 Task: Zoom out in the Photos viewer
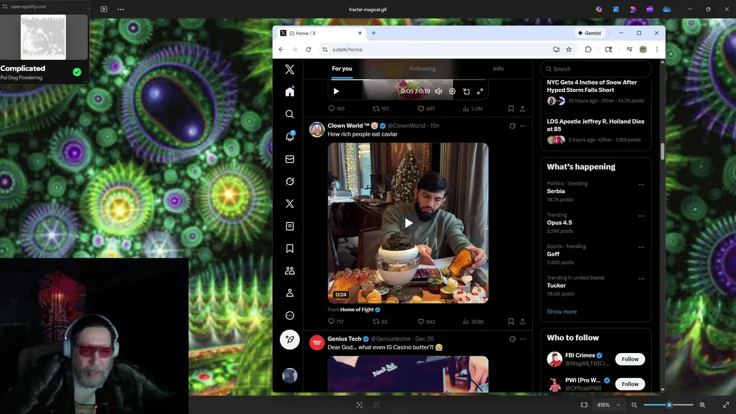pos(634,405)
